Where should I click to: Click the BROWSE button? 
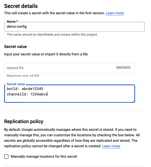click(124, 68)
